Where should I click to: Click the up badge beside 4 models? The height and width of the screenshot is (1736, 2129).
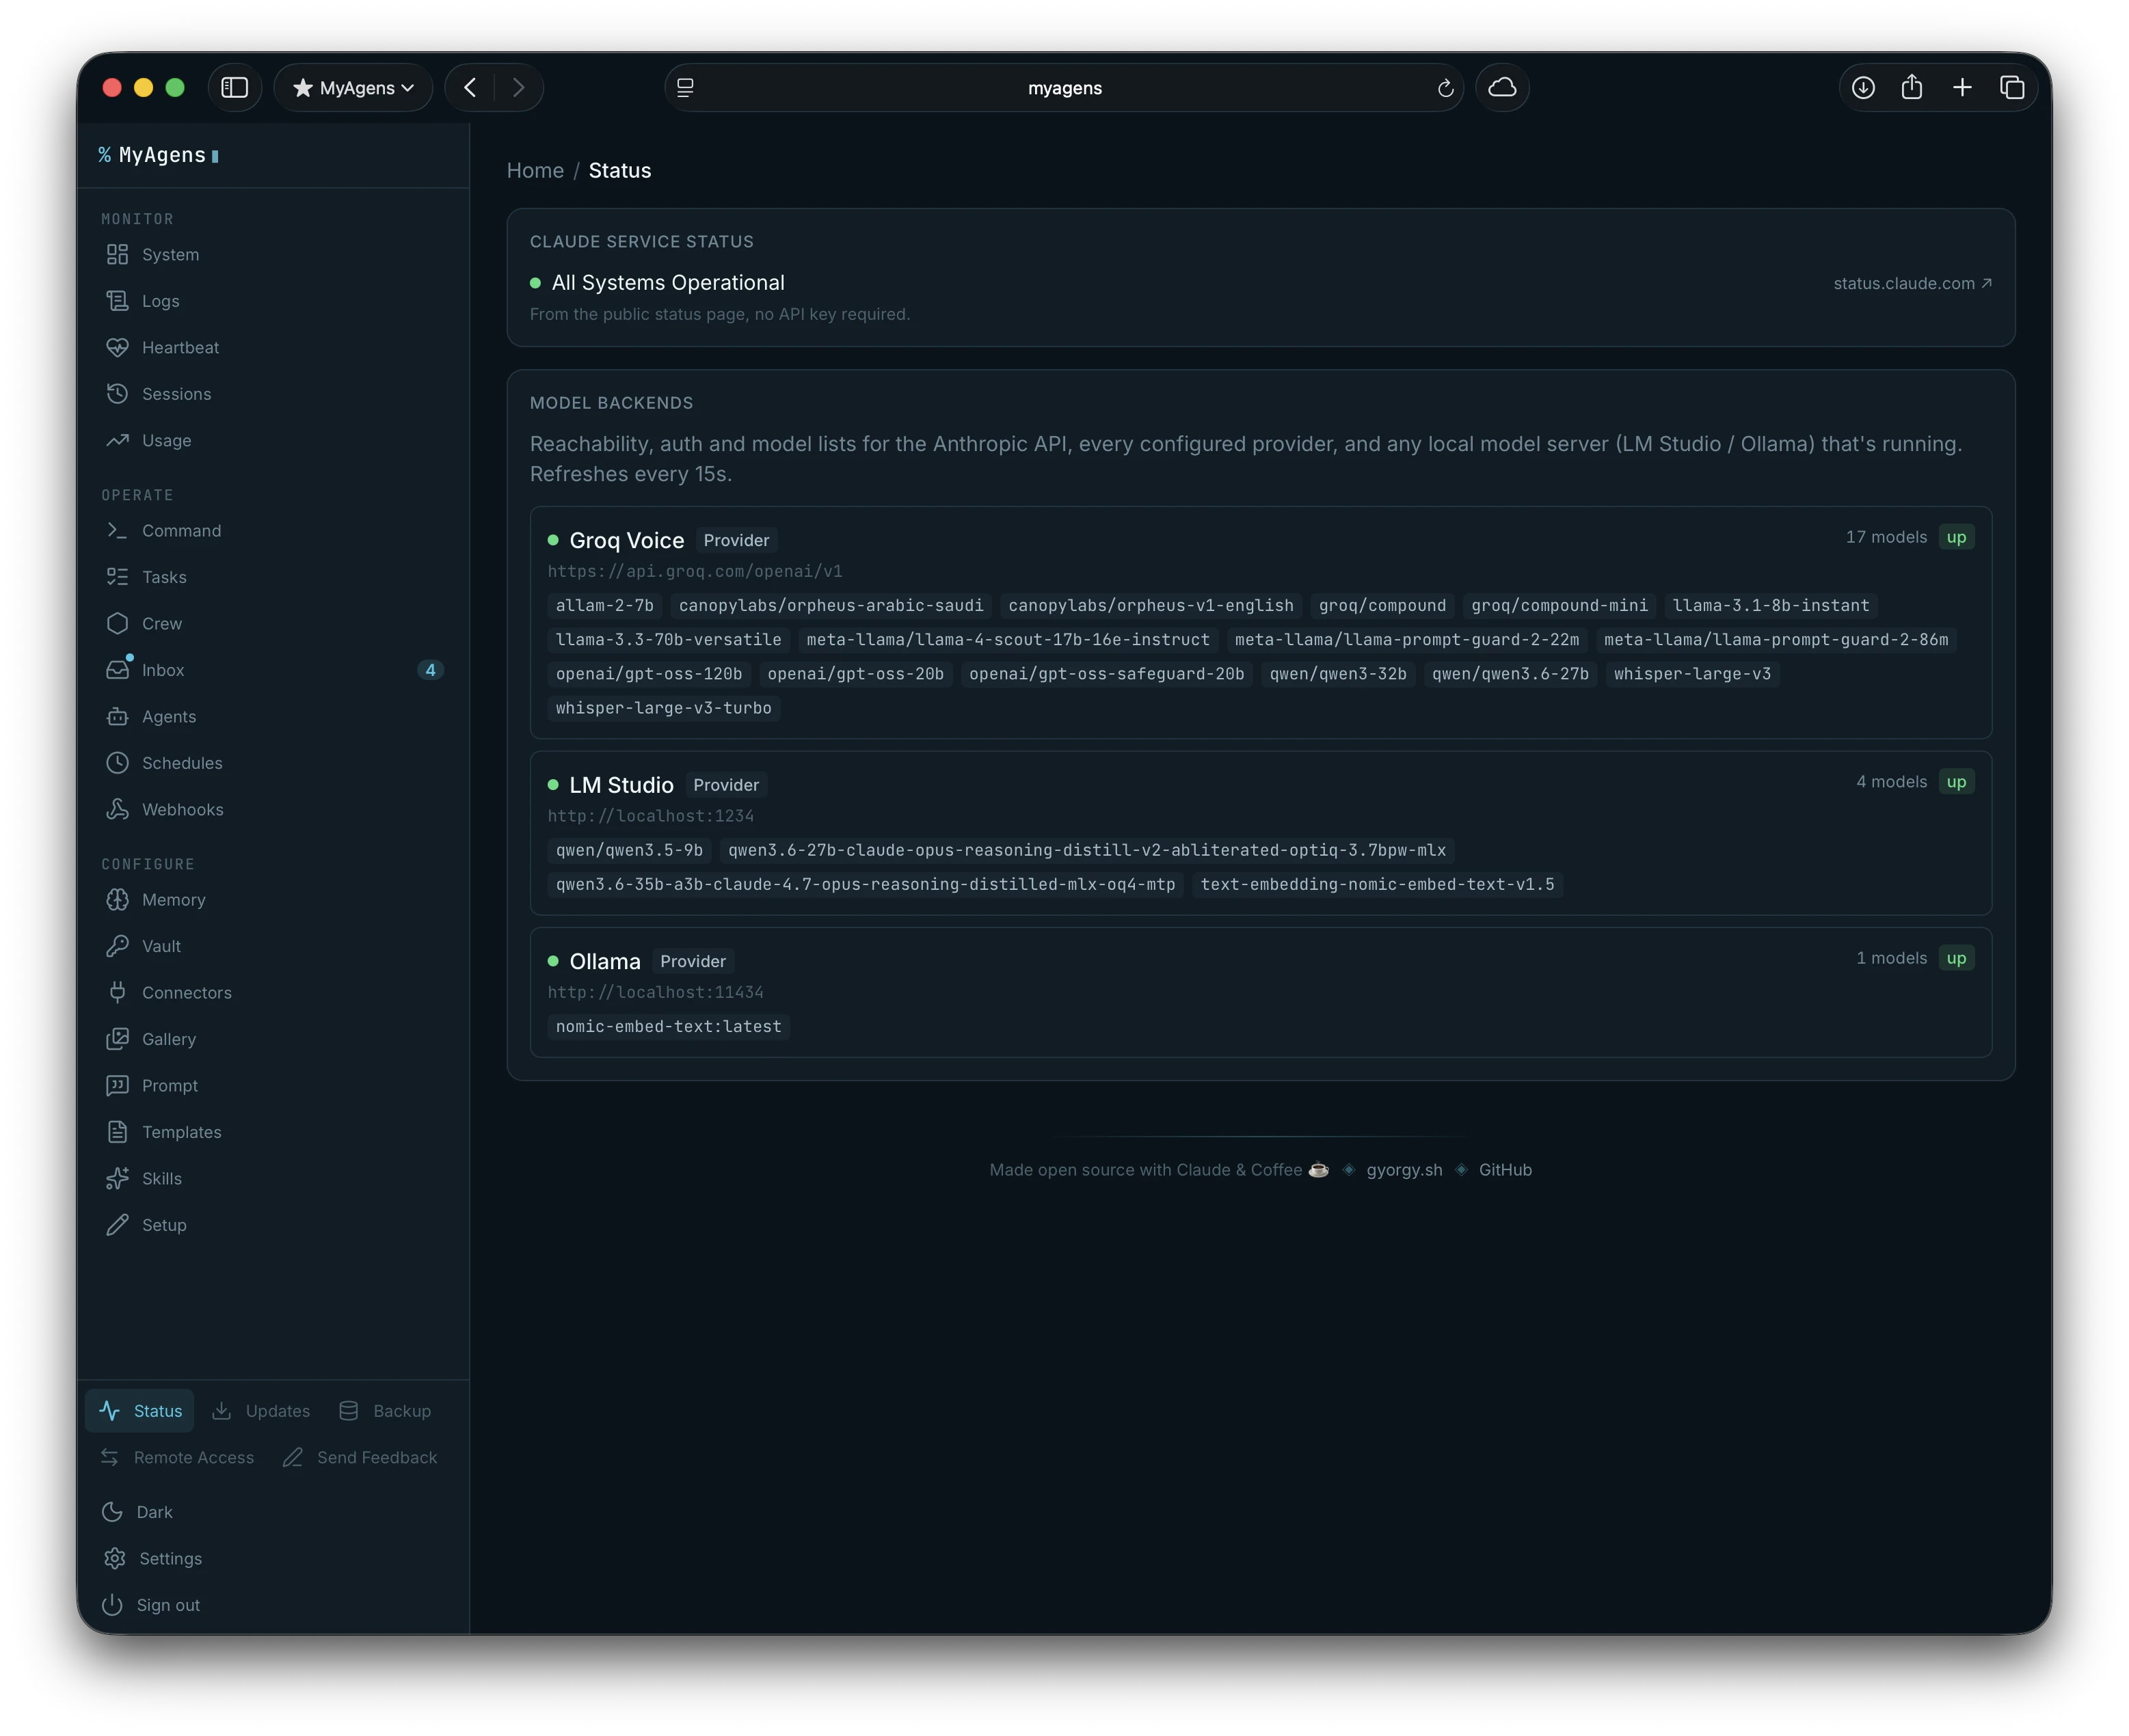pos(1956,782)
